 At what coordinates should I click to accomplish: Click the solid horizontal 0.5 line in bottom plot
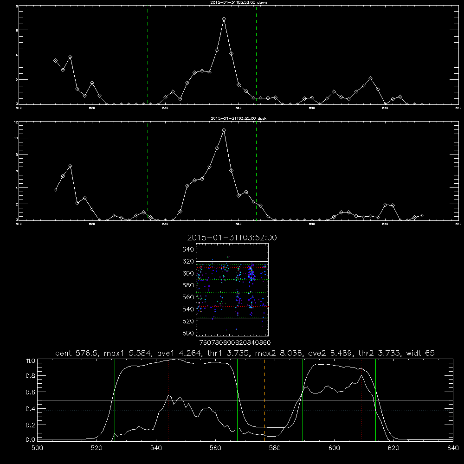tap(245, 400)
